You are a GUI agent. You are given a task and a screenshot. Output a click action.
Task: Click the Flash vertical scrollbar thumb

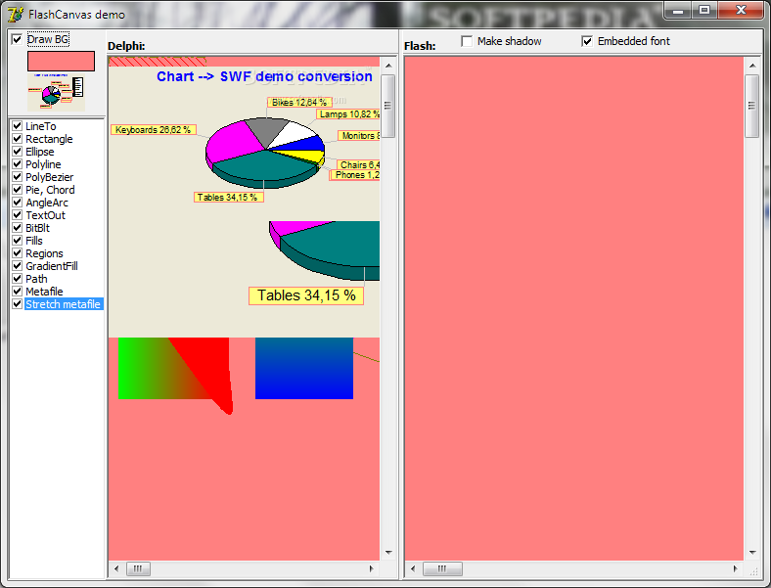[752, 106]
